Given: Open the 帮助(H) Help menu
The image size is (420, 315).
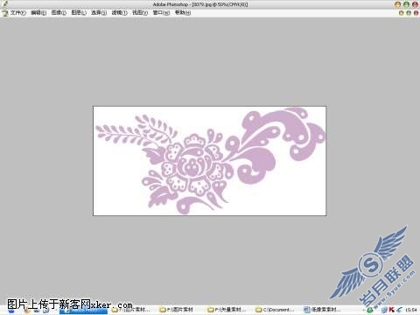Looking at the screenshot, I should coord(183,12).
